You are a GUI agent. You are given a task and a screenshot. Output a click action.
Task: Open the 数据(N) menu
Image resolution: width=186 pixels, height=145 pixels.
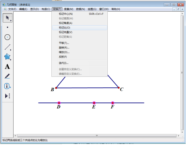click(x=81, y=9)
